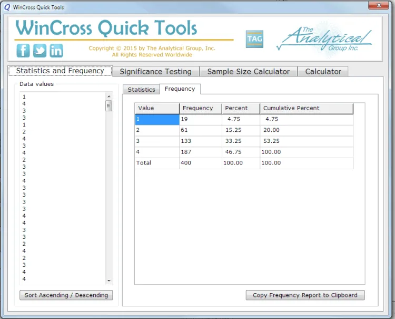
Task: Click Copy Frequency Report to Clipboard
Action: pyautogui.click(x=305, y=295)
